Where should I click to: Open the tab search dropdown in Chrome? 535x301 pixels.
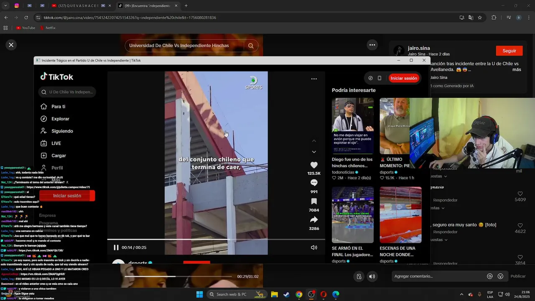click(x=5, y=6)
